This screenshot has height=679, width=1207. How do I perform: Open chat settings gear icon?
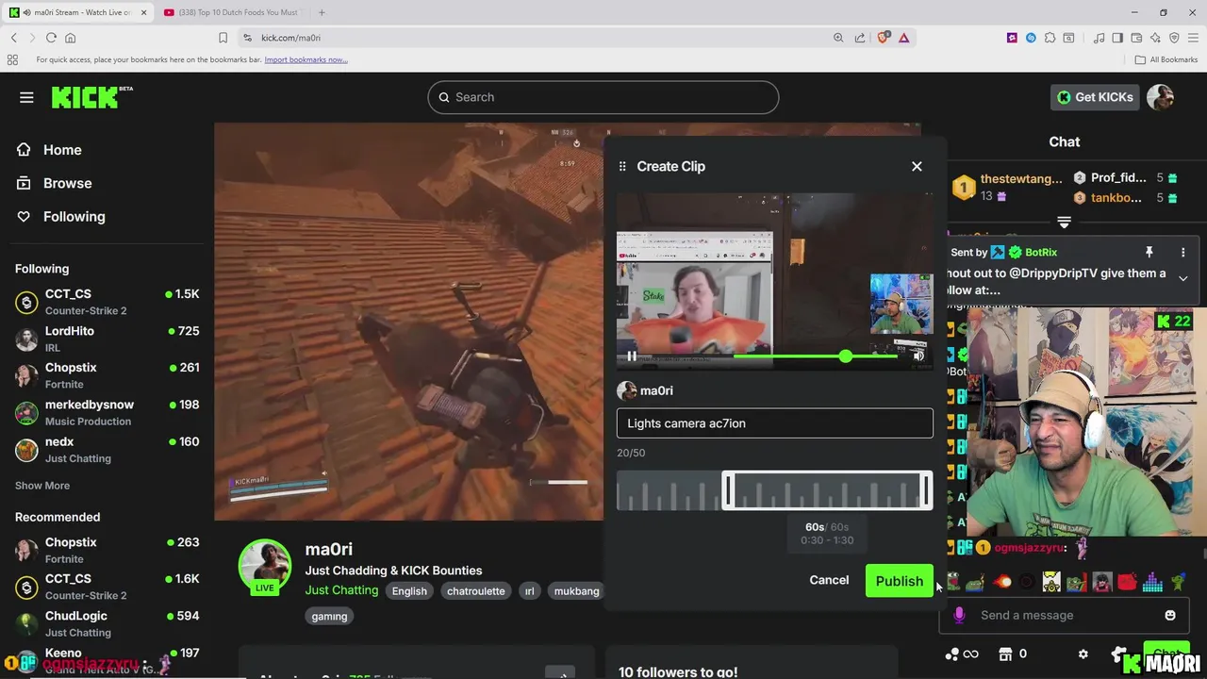pyautogui.click(x=1083, y=654)
